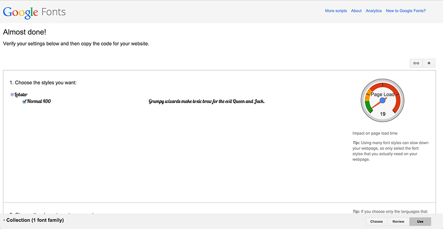Switch to the Review tab
Viewport: 443px width, 229px height.
coord(398,221)
